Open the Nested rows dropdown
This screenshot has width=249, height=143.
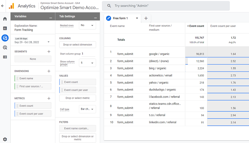click(x=87, y=25)
